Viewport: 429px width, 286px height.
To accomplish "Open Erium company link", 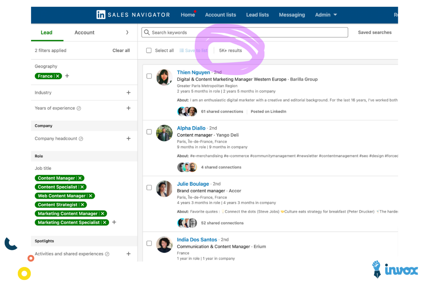I will pos(260,247).
